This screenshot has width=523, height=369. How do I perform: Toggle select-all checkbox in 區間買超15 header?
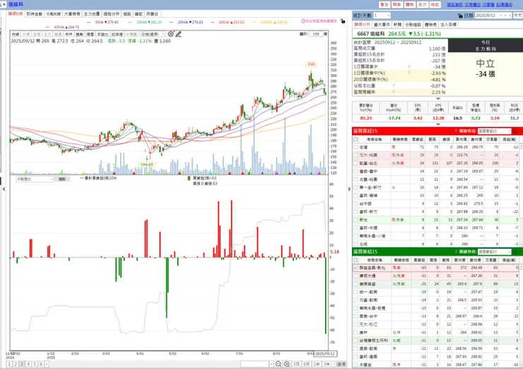355,139
